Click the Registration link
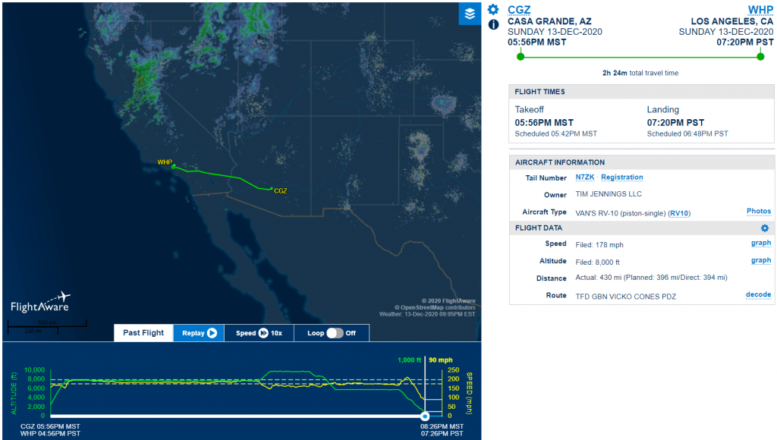This screenshot has height=440, width=777. 621,178
